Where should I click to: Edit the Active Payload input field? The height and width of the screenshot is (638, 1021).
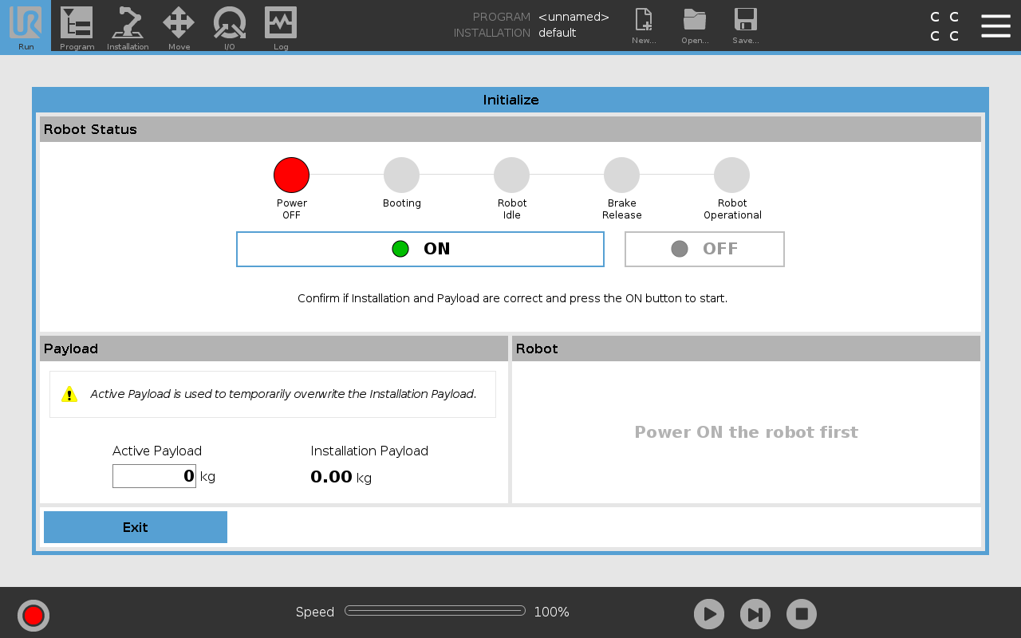(154, 476)
